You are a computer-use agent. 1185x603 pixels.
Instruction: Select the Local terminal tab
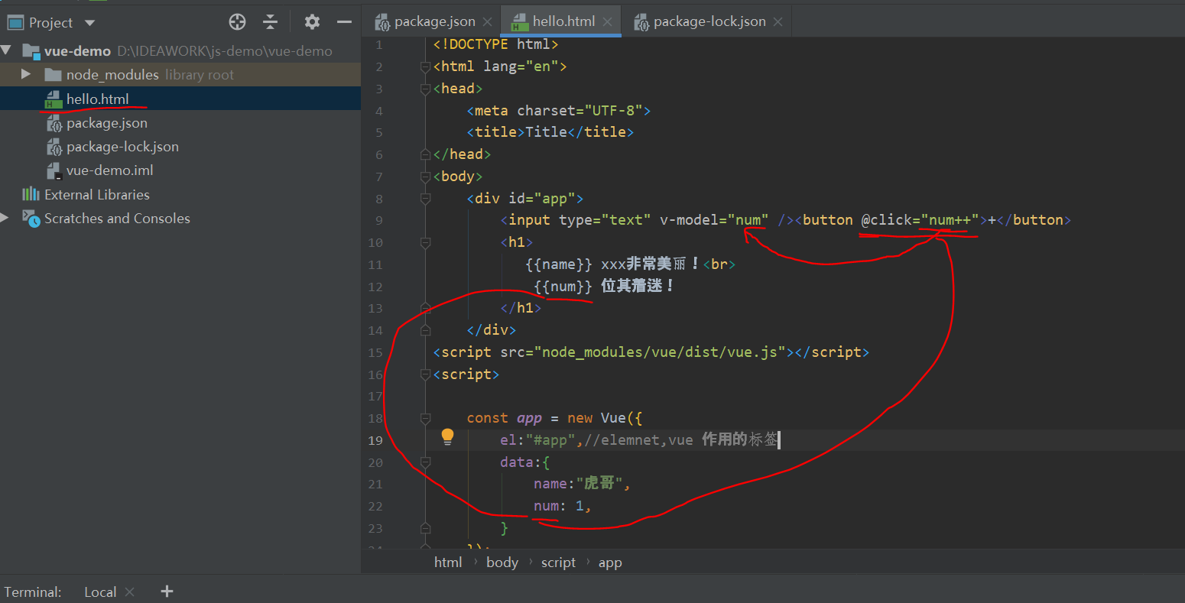[100, 592]
